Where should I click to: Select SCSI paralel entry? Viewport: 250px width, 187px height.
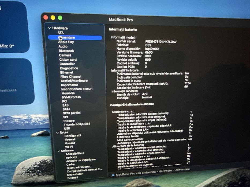[72, 113]
